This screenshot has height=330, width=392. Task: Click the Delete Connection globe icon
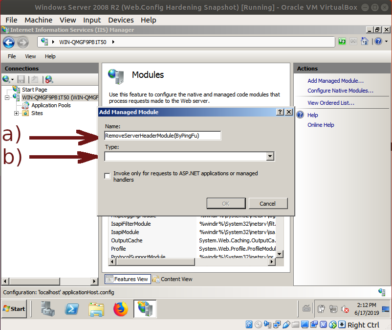click(x=49, y=80)
